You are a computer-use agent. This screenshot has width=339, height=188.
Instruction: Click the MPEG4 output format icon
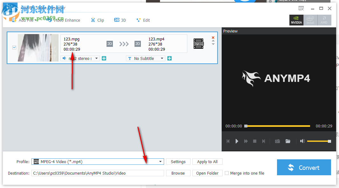[198, 44]
